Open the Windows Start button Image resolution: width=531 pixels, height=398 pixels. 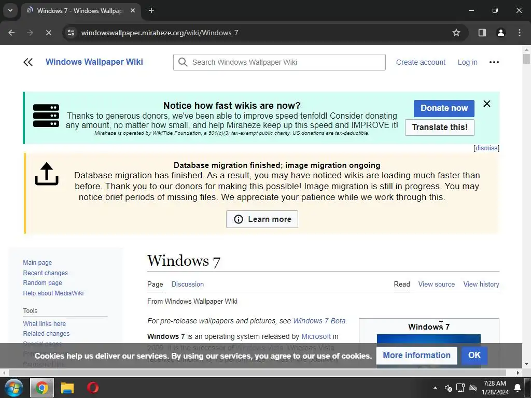(13, 388)
